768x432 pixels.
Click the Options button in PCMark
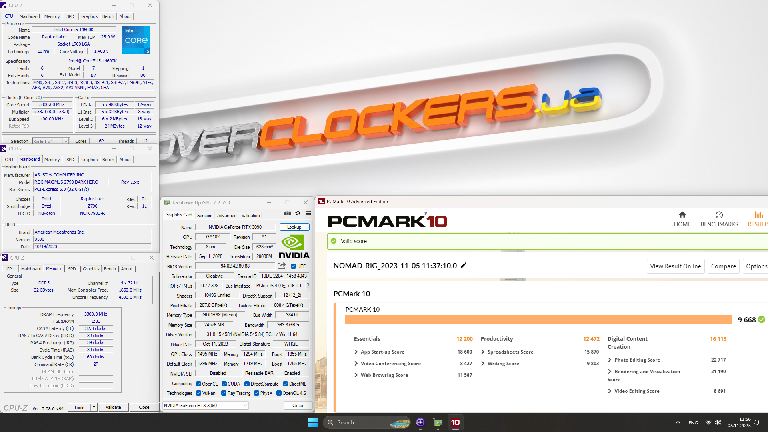(756, 266)
